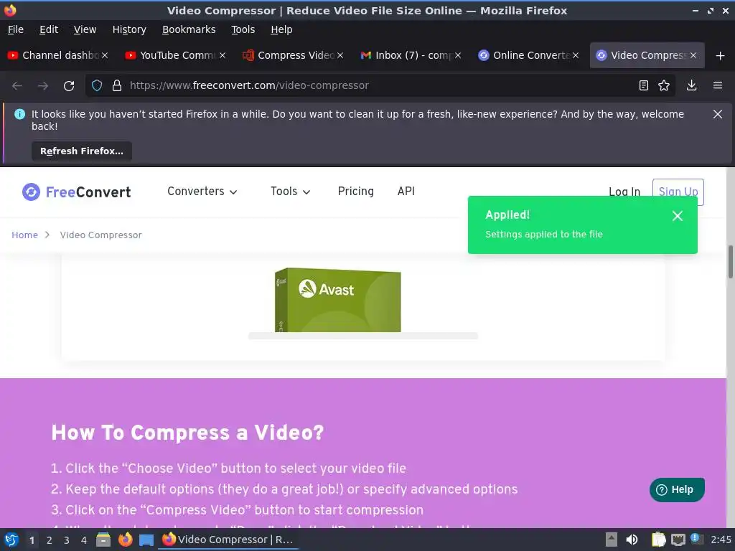Close the Online Converter tab

576,55
